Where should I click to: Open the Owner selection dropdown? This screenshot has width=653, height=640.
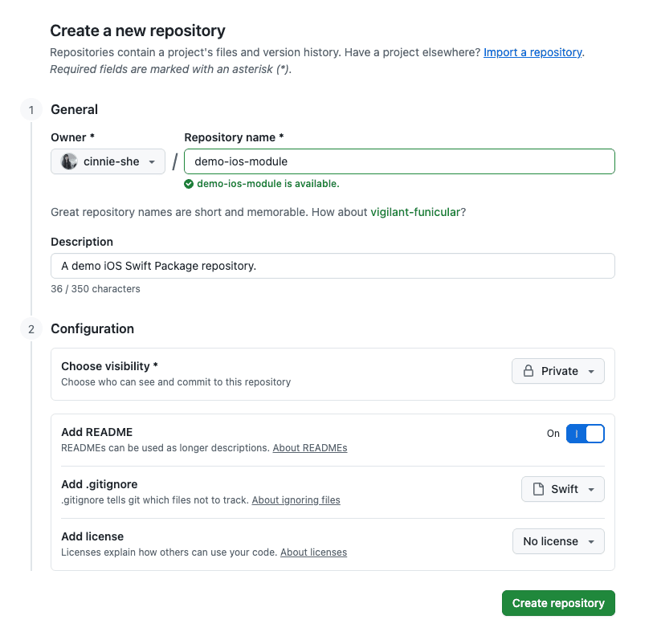(x=108, y=161)
